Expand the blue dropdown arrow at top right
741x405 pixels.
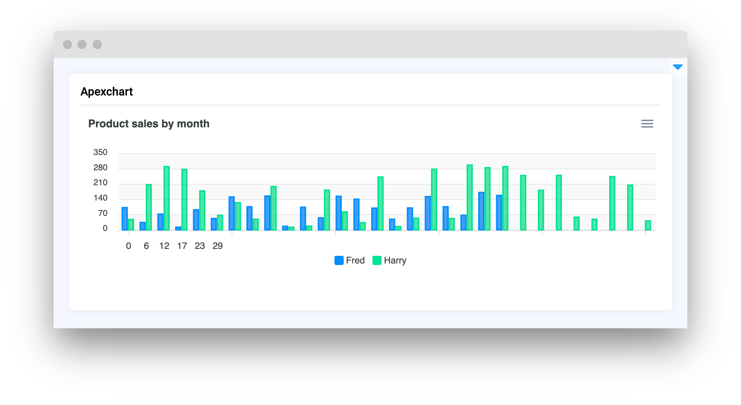pos(677,67)
